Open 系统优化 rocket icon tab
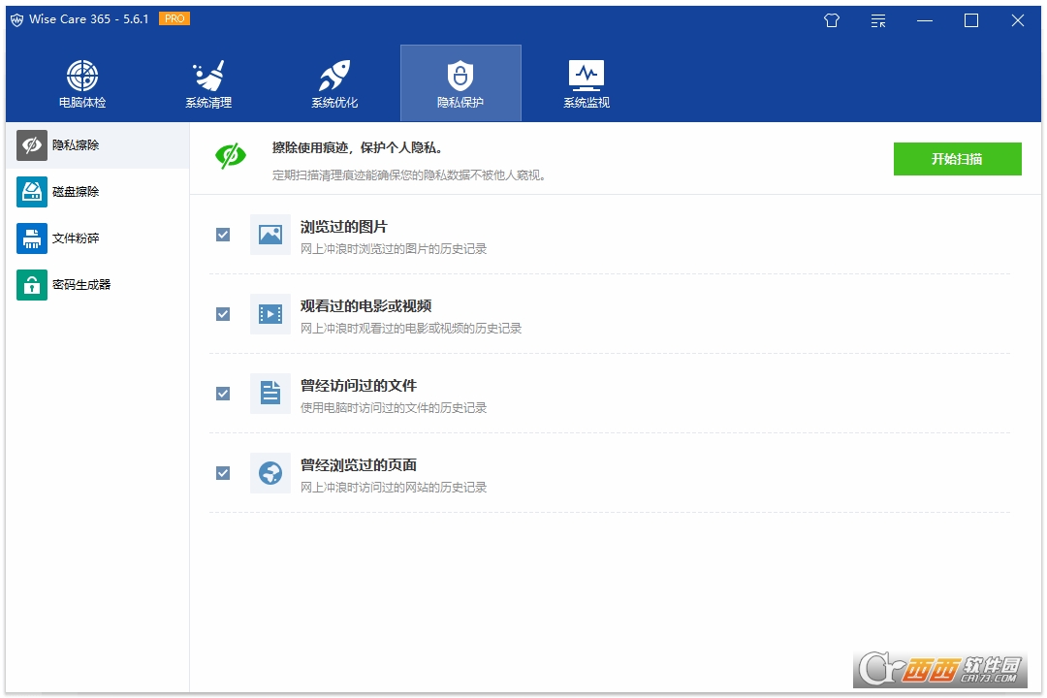The height and width of the screenshot is (698, 1047). click(x=334, y=83)
